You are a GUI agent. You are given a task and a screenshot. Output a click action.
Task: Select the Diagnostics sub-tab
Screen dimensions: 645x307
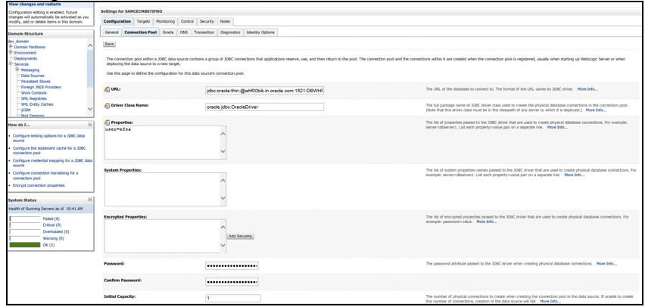[x=230, y=32]
